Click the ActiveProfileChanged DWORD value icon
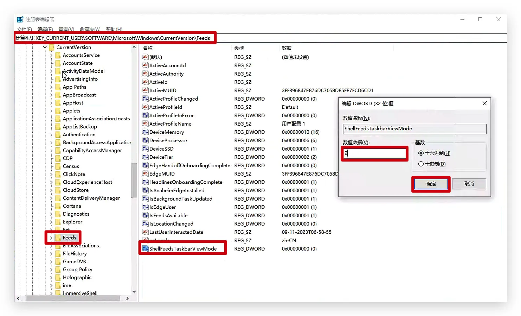 pos(145,99)
